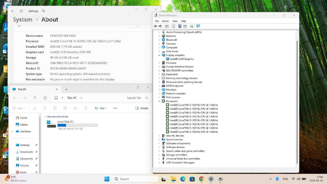Open the Action menu in Device Manager
The image size is (327, 184).
165,21
